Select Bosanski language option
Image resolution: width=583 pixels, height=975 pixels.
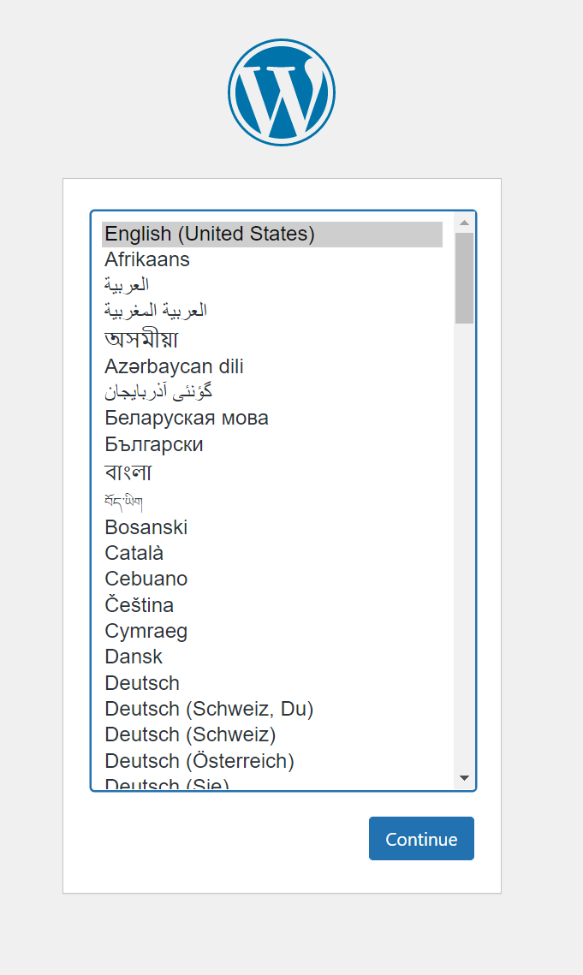pyautogui.click(x=146, y=527)
